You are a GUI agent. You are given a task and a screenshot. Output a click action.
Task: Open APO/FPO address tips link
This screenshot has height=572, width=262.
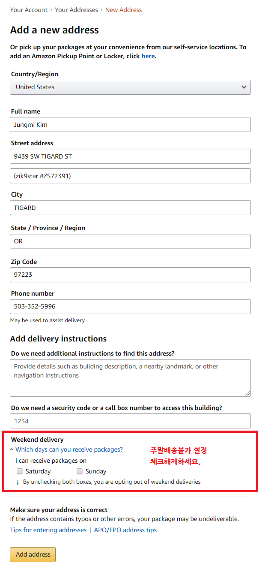[x=125, y=530]
